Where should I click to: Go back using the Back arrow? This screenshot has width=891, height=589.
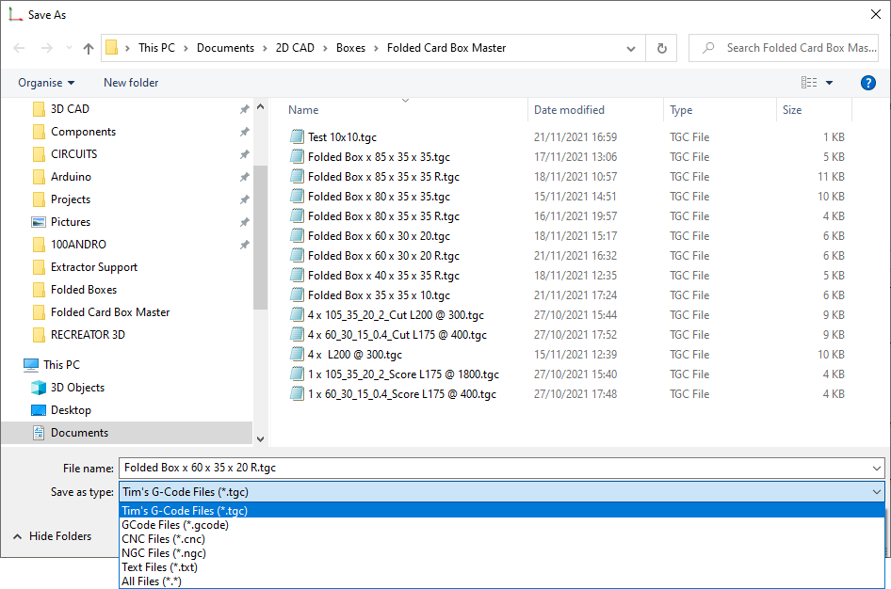[19, 48]
